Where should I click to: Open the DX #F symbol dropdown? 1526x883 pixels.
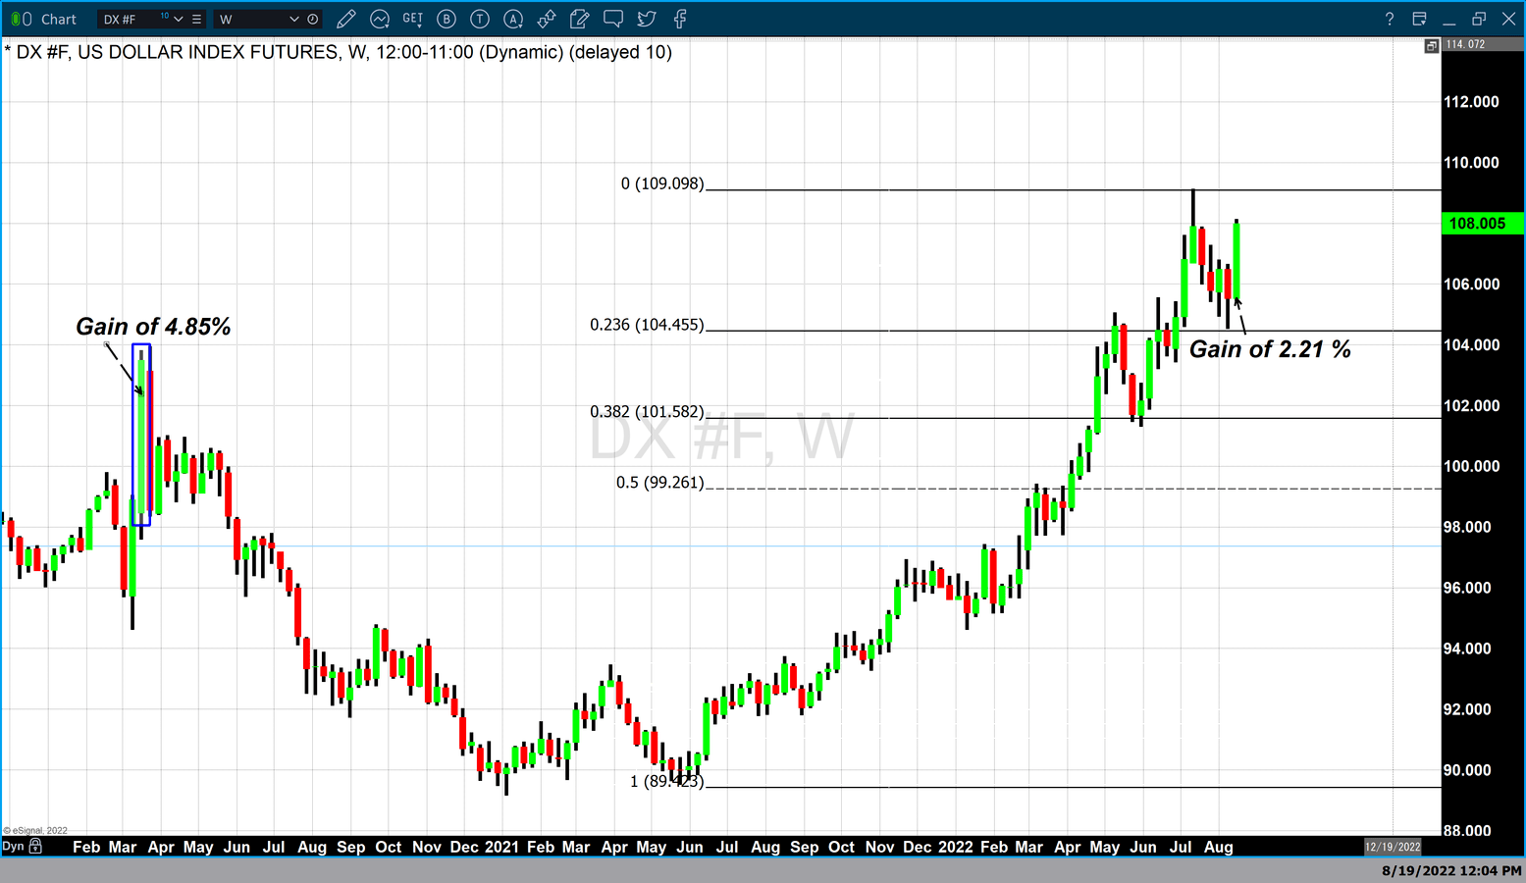(179, 19)
